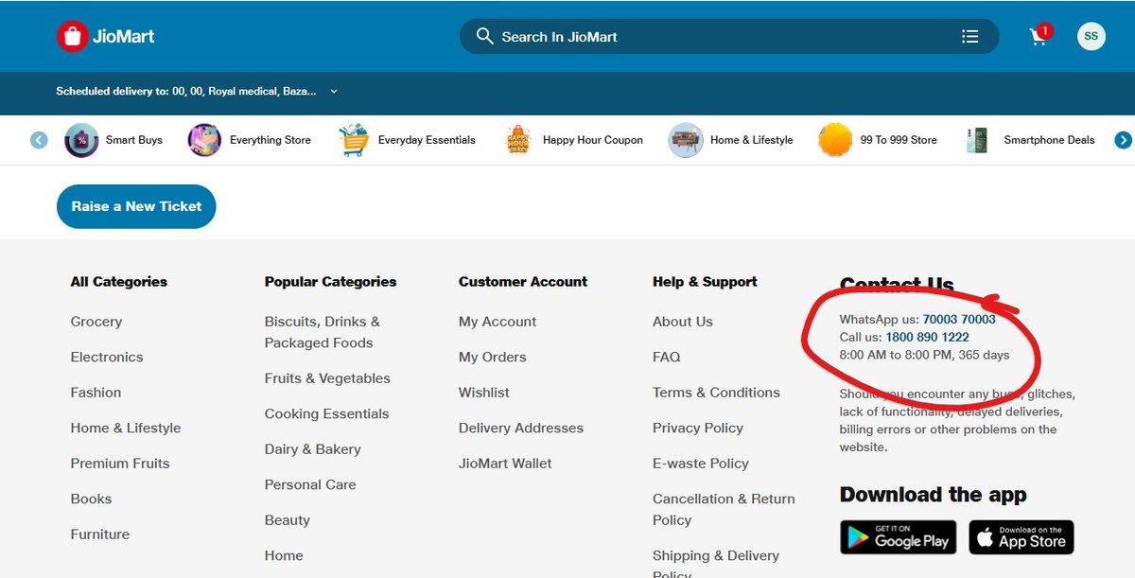Open Home & Lifestyle in category strip

click(752, 140)
